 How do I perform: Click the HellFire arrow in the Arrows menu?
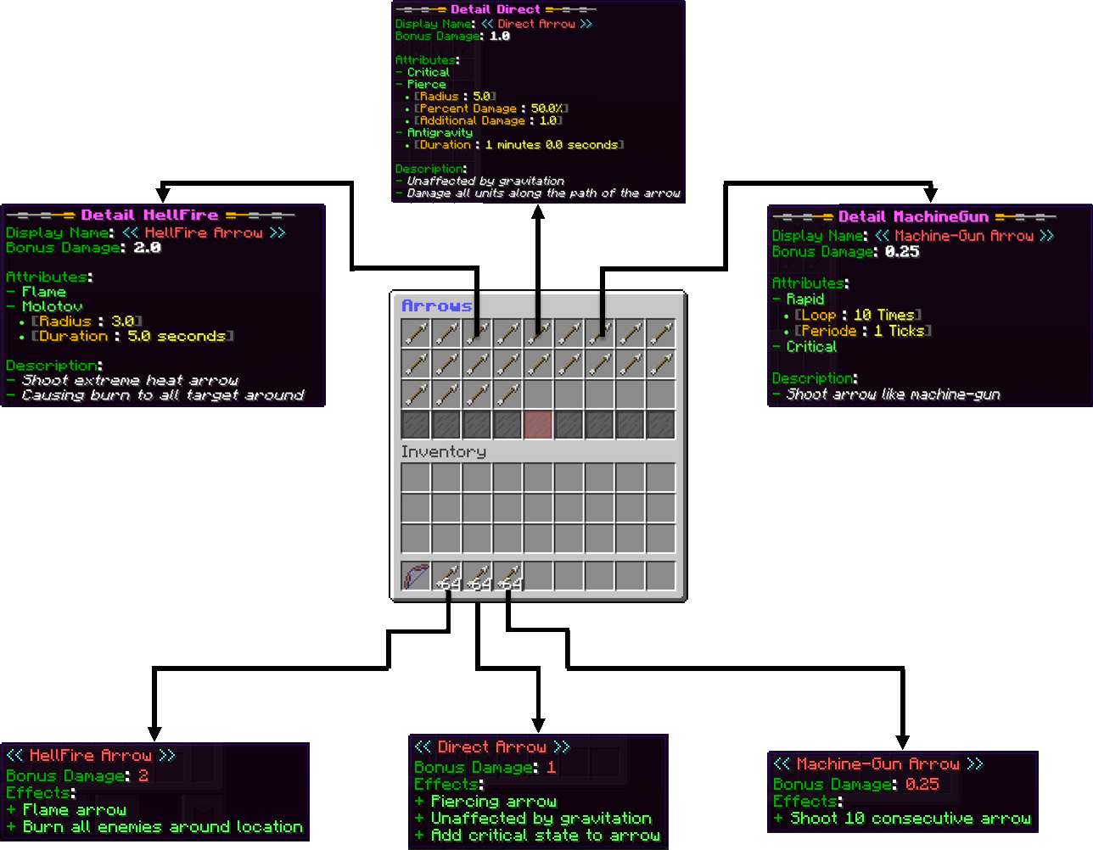click(x=477, y=333)
